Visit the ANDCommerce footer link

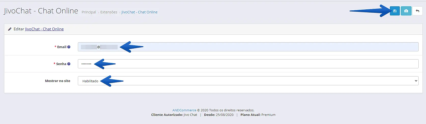(184, 110)
